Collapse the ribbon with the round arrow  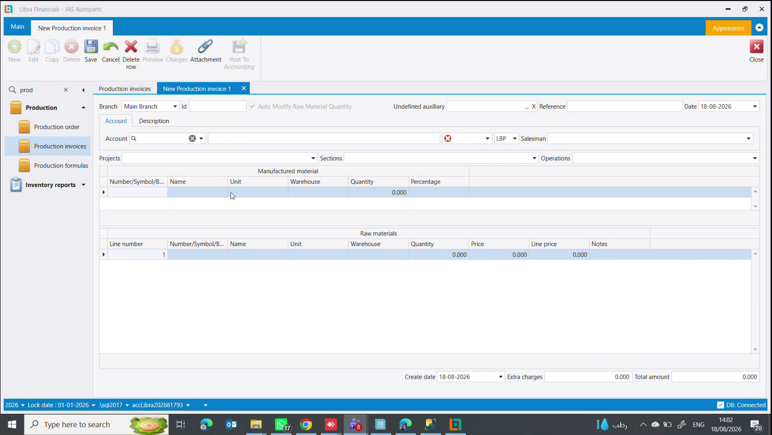pos(759,28)
